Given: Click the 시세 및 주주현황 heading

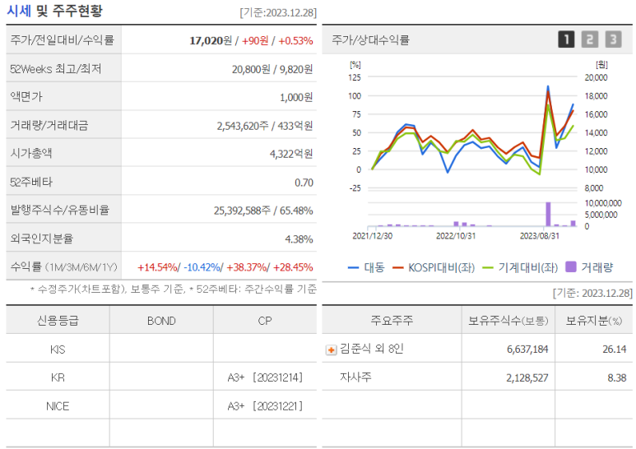Looking at the screenshot, I should tap(55, 11).
